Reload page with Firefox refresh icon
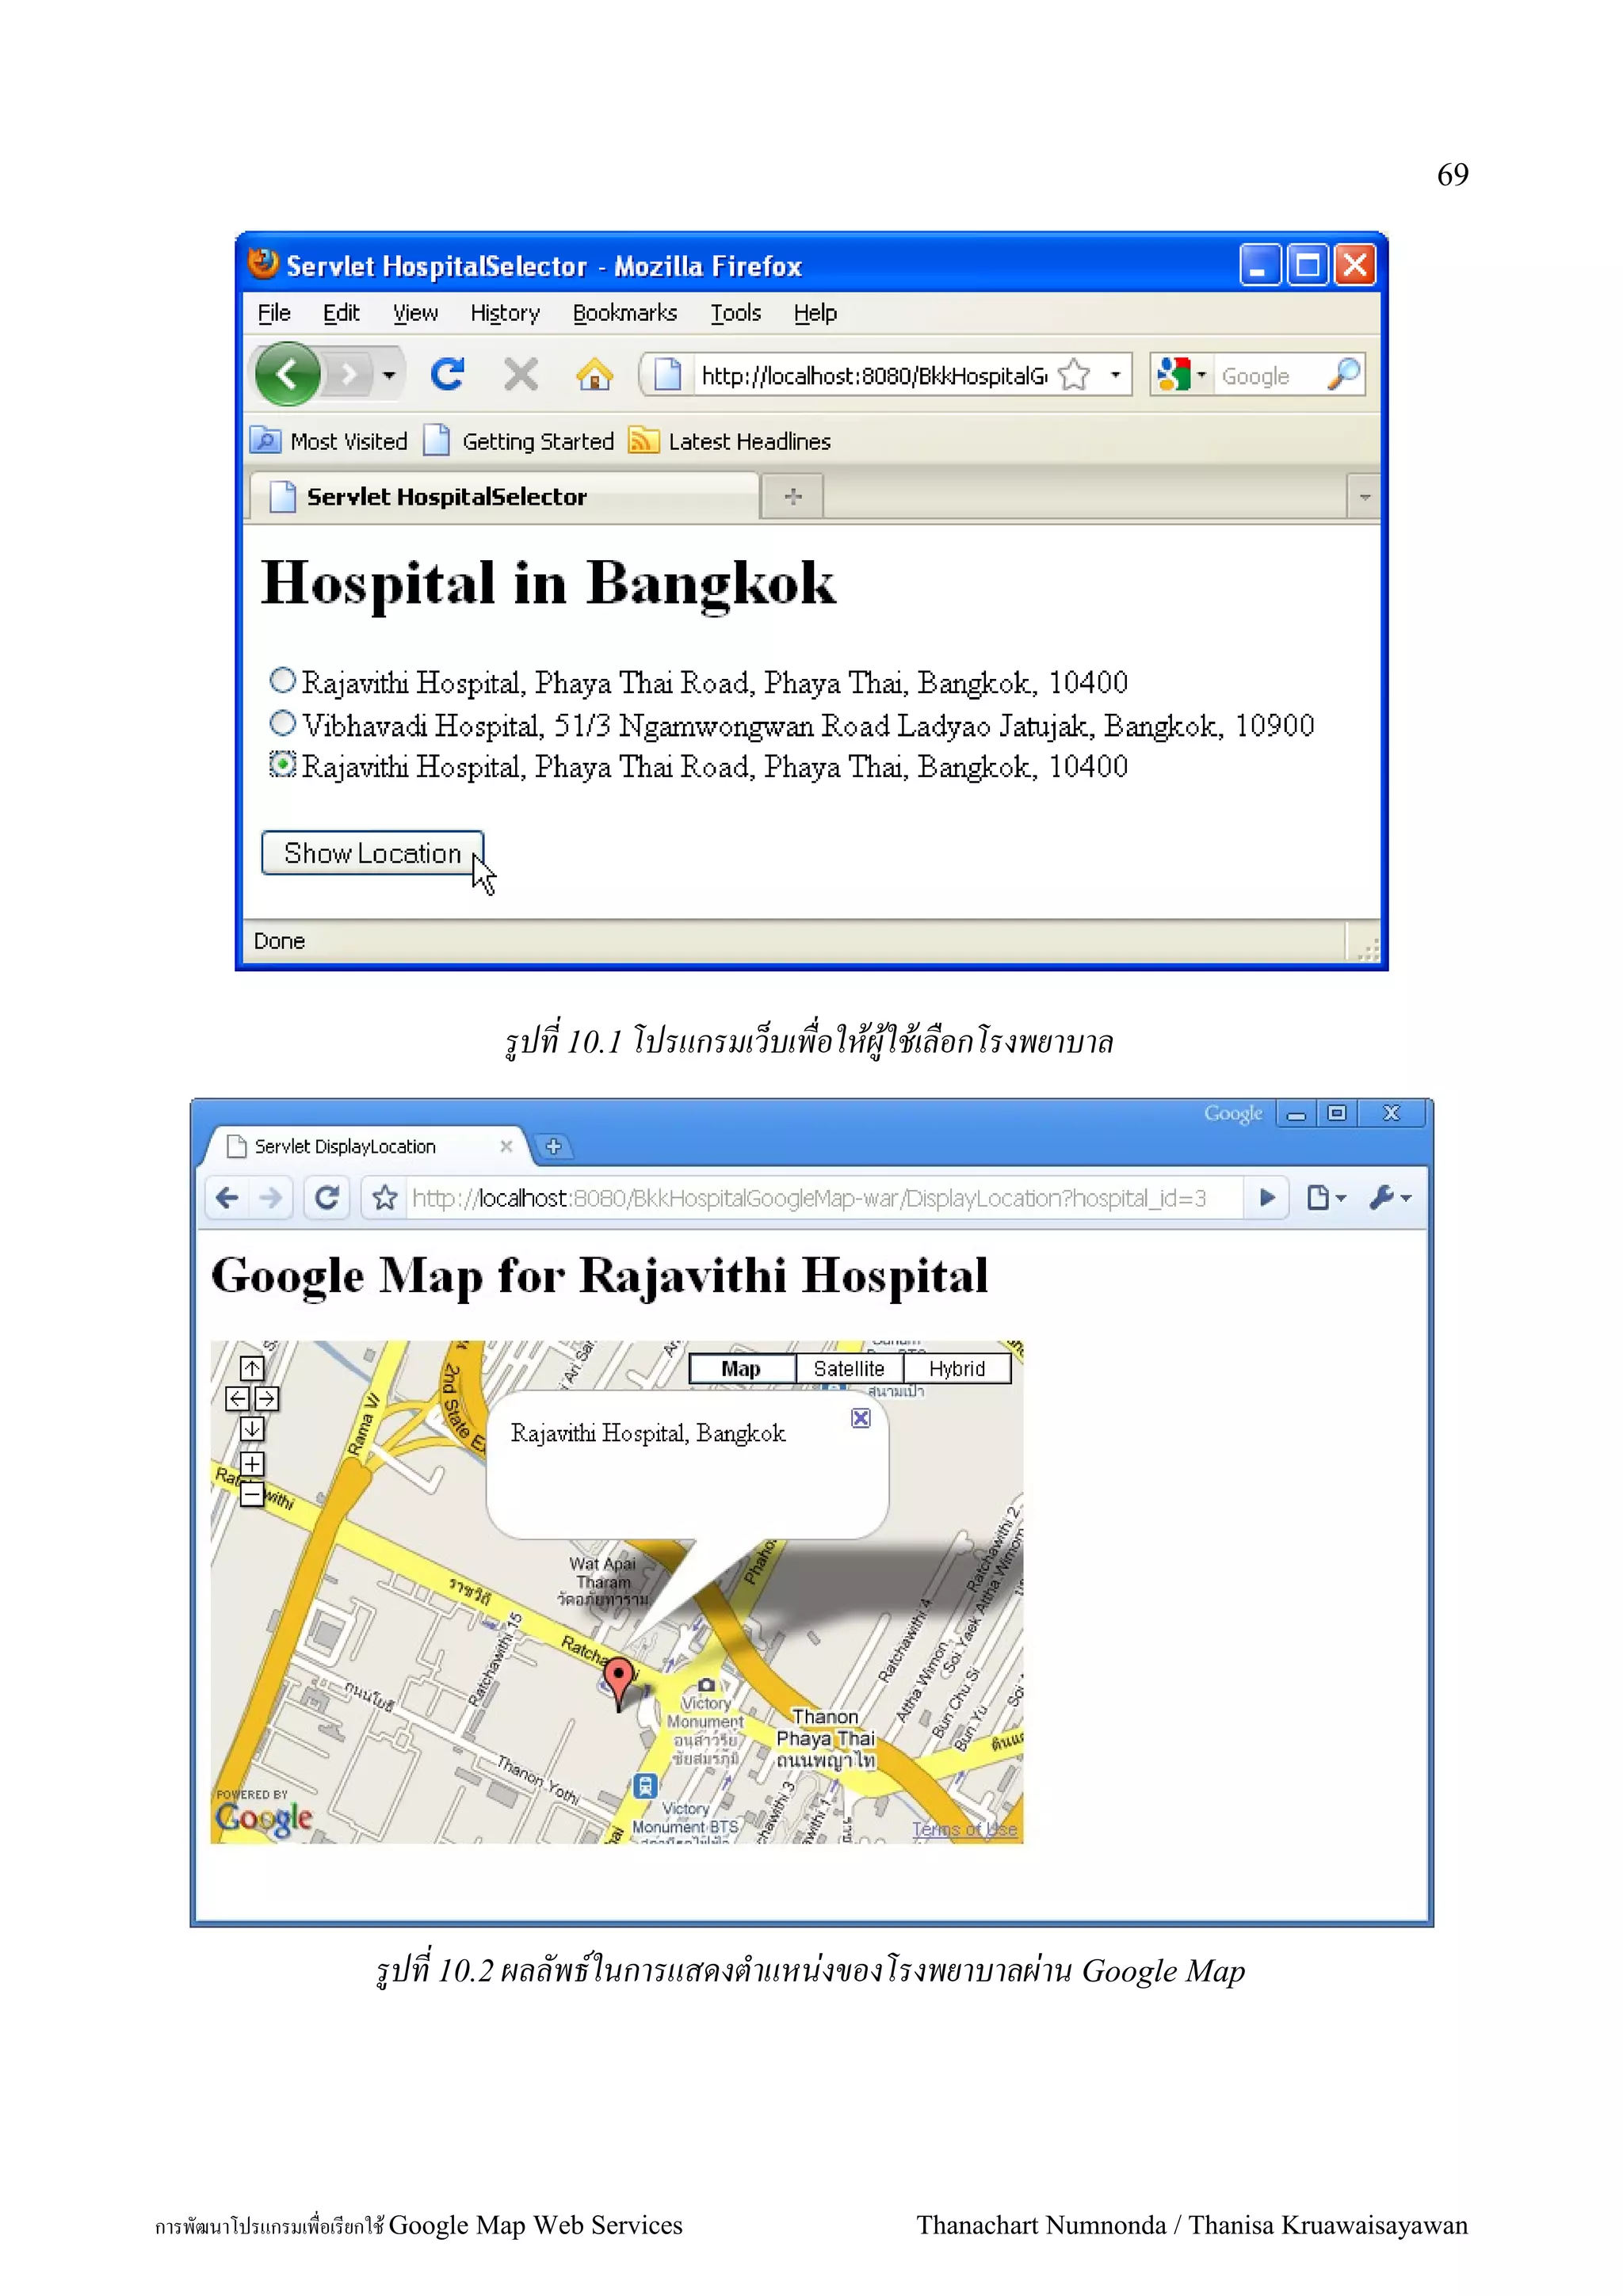The image size is (1623, 2296). click(447, 375)
